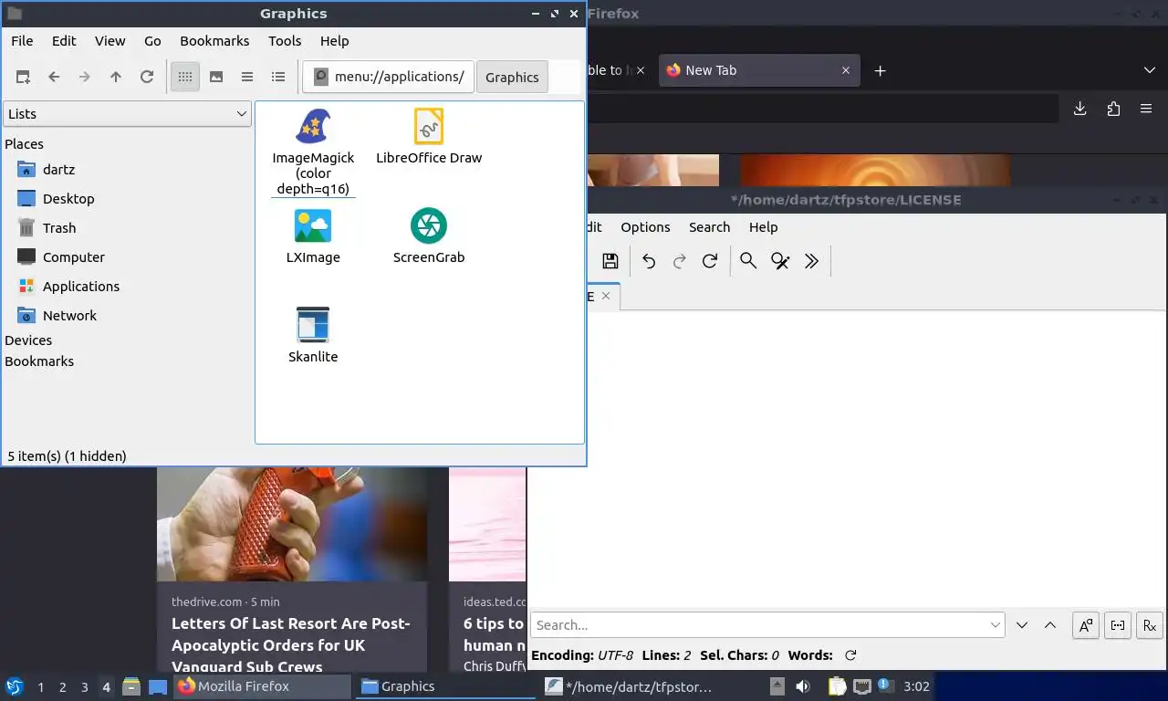The width and height of the screenshot is (1168, 701).
Task: Open the text editor Help menu
Action: click(764, 227)
